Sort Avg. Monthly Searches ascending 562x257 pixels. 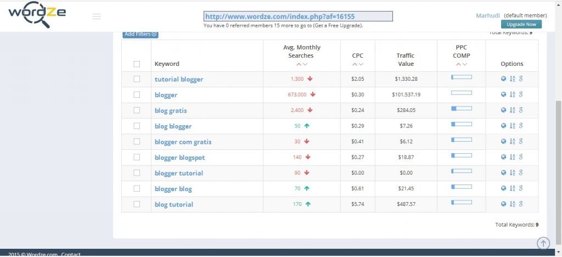[x=298, y=64]
